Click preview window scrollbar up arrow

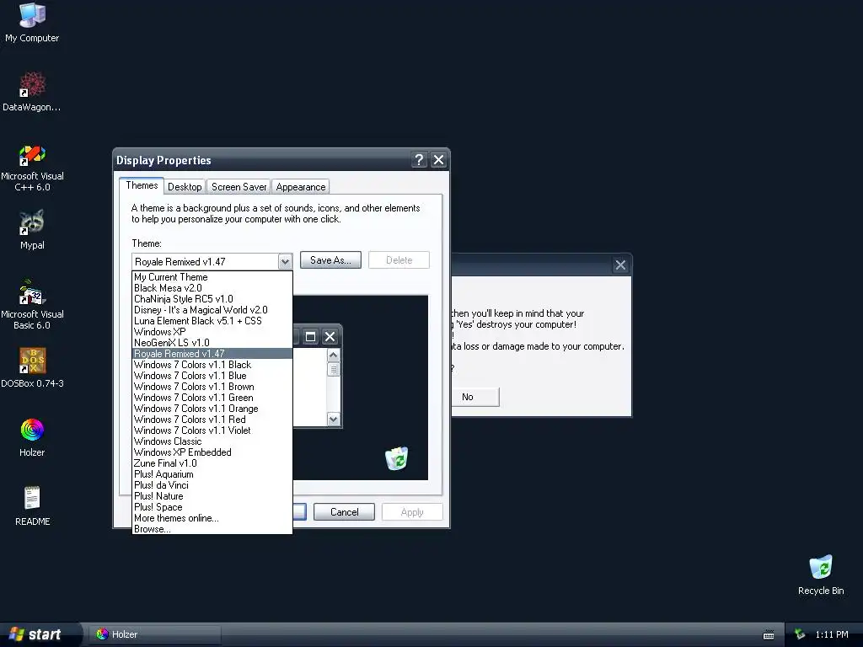pyautogui.click(x=333, y=356)
